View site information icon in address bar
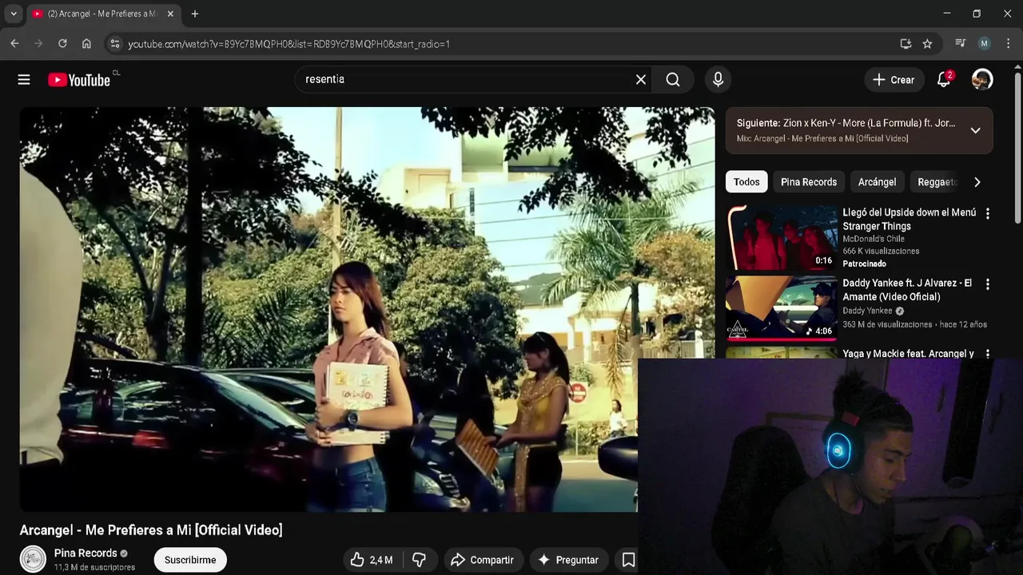Viewport: 1023px width, 575px height. tap(114, 44)
